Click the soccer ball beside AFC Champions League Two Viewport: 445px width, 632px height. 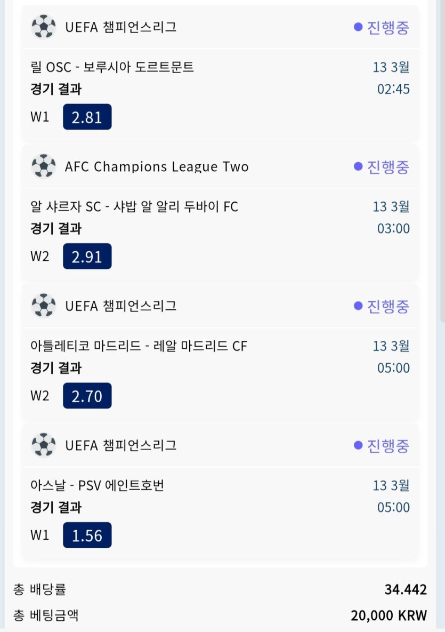pyautogui.click(x=43, y=166)
